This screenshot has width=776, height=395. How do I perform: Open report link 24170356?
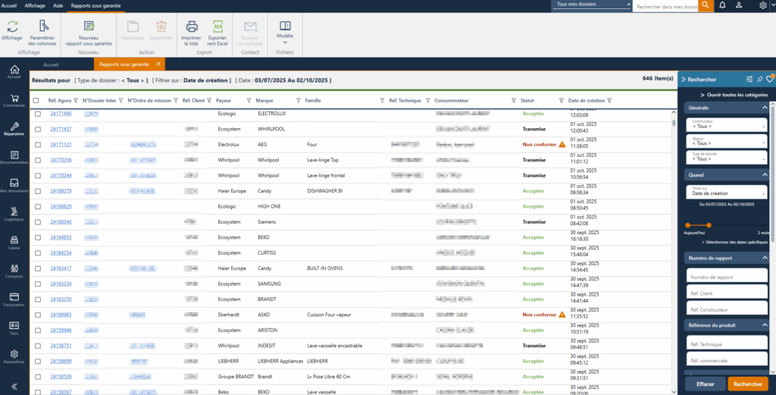61,160
